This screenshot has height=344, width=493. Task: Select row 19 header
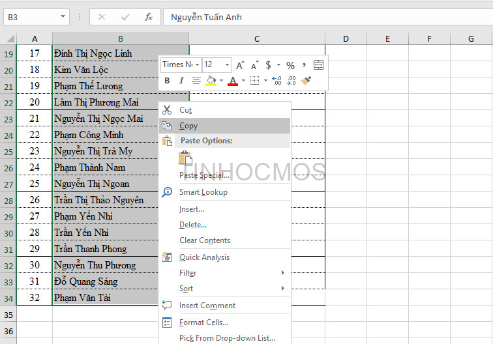tap(8, 53)
